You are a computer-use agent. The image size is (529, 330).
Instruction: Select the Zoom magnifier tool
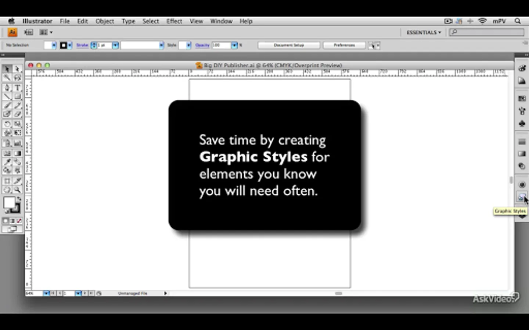17,190
